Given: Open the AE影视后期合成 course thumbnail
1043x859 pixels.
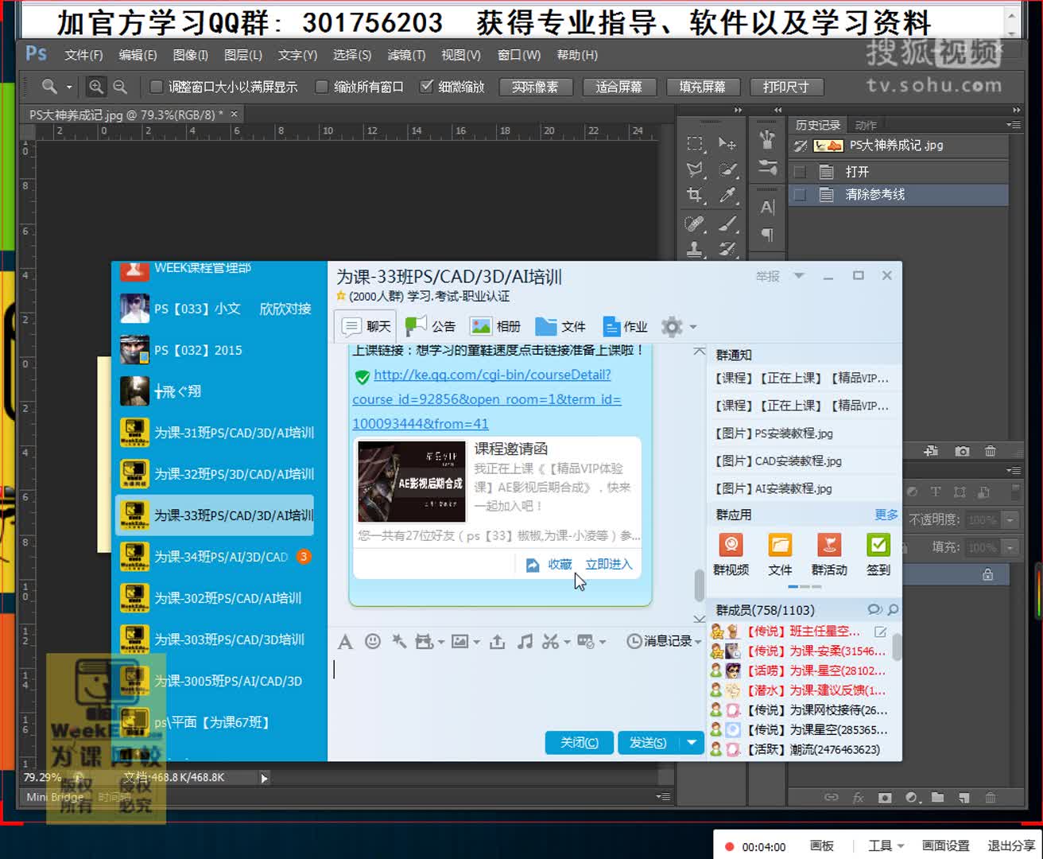Looking at the screenshot, I should 412,482.
